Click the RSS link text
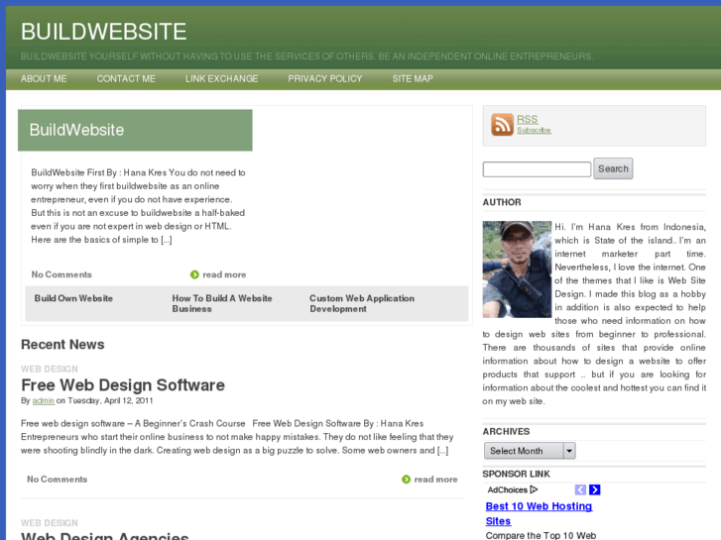This screenshot has height=540, width=721. (x=527, y=119)
